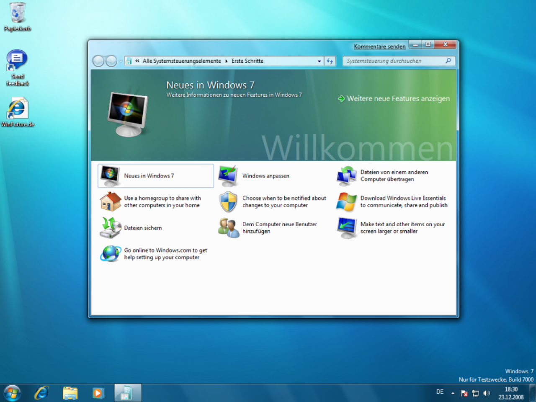Screen dimensions: 536x402
Task: Click the Windows Live Essentials flag icon
Action: click(x=347, y=202)
